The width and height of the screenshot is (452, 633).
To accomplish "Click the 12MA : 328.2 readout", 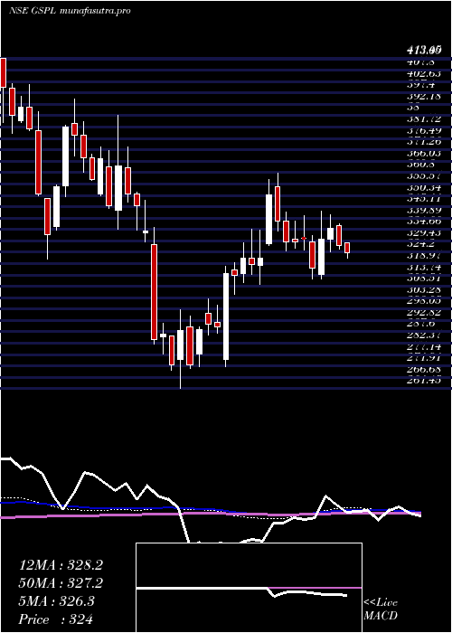I will coord(61,565).
